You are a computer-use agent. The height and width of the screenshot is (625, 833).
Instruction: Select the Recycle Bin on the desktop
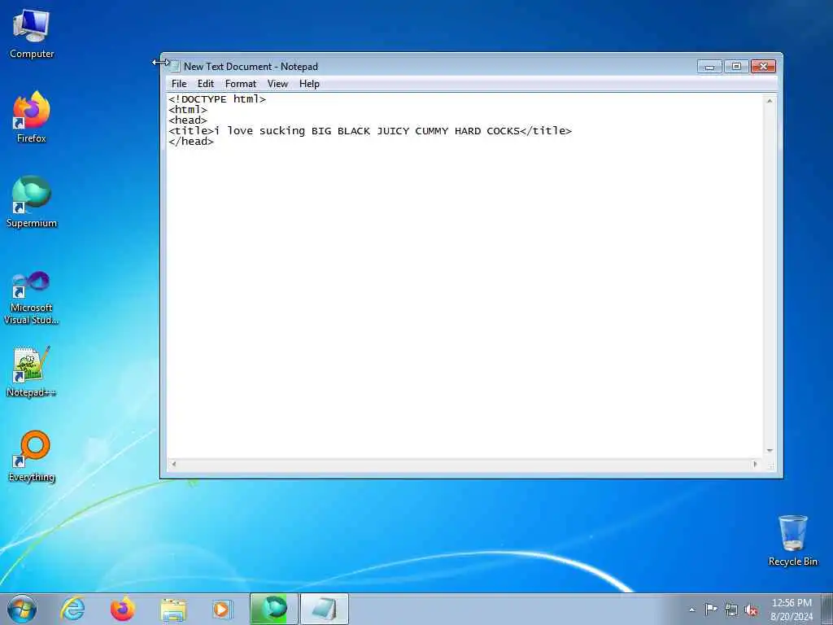click(792, 540)
